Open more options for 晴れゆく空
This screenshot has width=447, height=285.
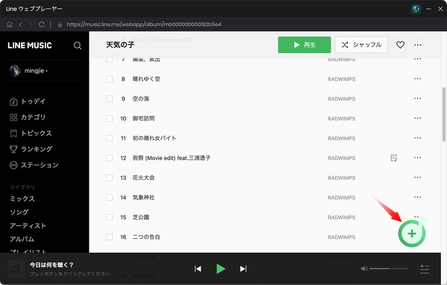pos(417,79)
